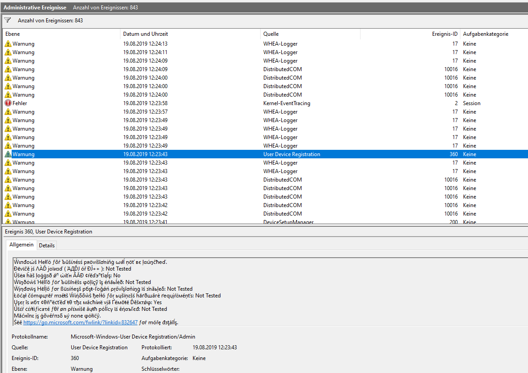Click the Protokollname value Microsoft-Windows-User Device Registration/Admin
528x373 pixels.
[133, 337]
